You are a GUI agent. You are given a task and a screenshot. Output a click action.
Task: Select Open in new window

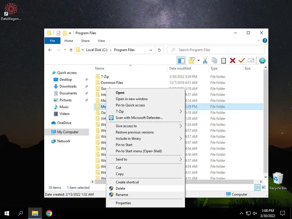coord(132,99)
